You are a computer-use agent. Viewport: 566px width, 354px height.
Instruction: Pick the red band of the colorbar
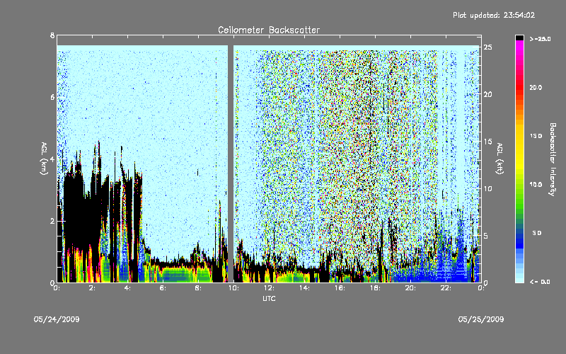pos(519,88)
